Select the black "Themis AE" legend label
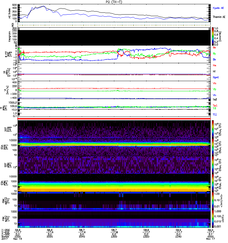Image resolution: width=228 pixels, height=243 pixels. (219, 17)
